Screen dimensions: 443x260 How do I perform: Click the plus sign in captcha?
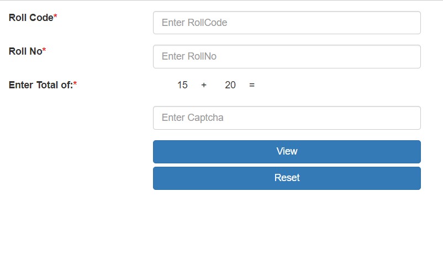(204, 85)
